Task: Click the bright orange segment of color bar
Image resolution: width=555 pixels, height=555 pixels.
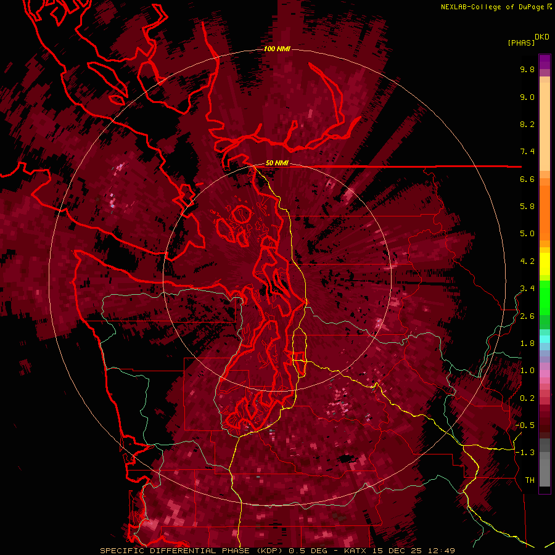Action: pyautogui.click(x=545, y=212)
